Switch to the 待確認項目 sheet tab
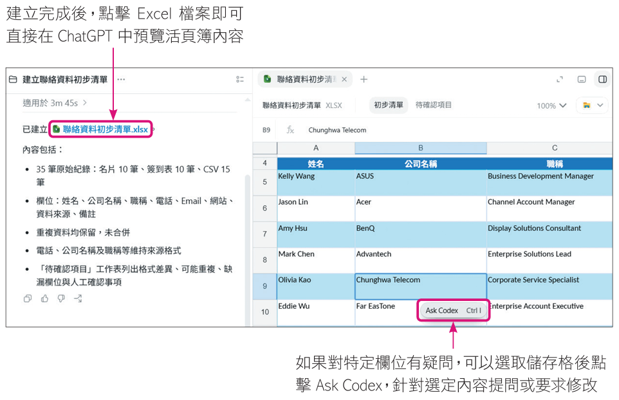 point(434,105)
